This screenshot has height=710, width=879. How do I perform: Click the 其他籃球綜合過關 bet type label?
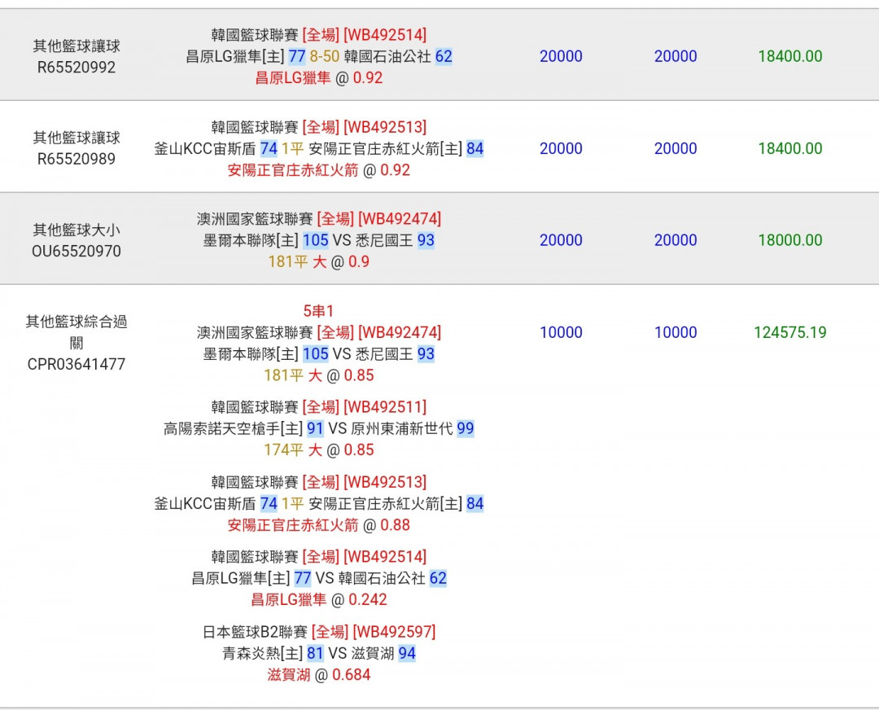point(77,332)
